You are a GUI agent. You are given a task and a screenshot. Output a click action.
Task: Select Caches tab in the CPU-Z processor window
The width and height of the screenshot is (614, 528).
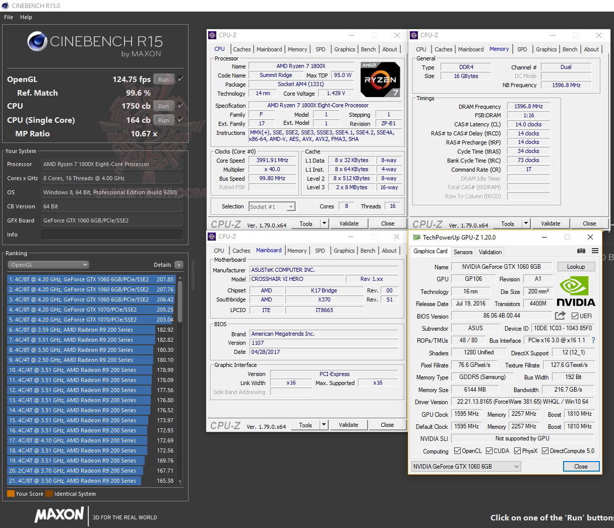[x=242, y=49]
